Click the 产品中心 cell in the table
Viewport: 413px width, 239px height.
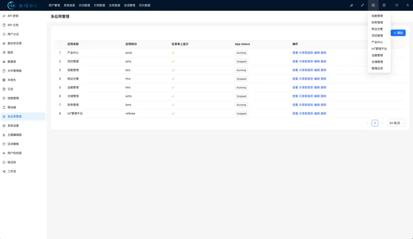pyautogui.click(x=73, y=53)
